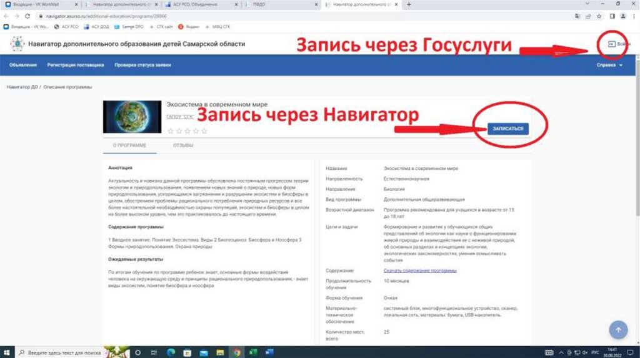Open the Chrome profile avatar
Screen dimensions: 640x358
point(623,16)
